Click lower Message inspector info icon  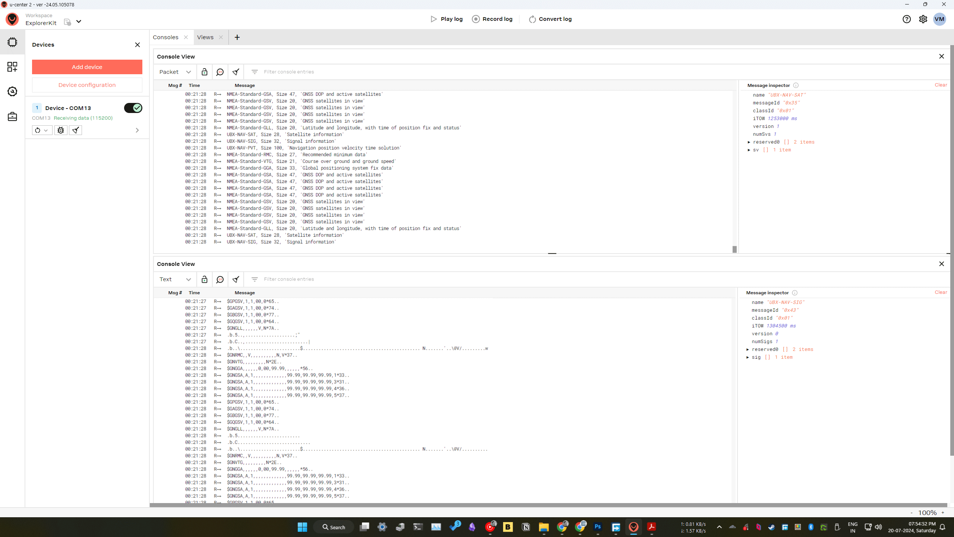tap(795, 293)
